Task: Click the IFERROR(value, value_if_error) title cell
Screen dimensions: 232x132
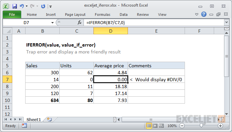Action: (x=61, y=45)
